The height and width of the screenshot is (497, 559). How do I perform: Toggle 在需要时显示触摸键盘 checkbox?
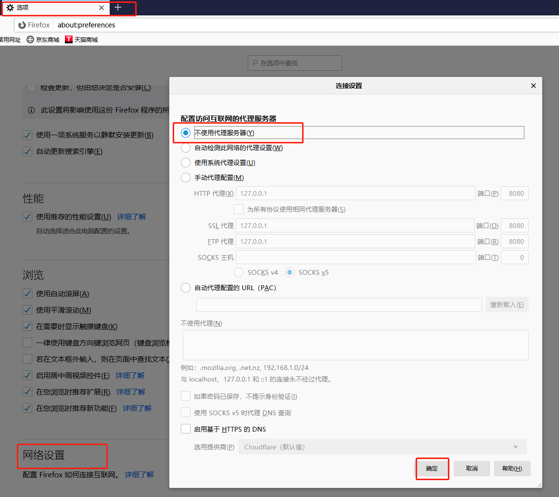(27, 326)
